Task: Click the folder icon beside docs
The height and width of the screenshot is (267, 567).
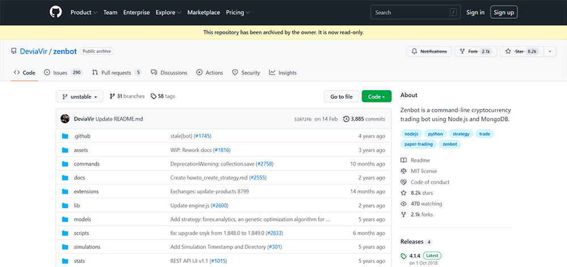Action: (65, 178)
